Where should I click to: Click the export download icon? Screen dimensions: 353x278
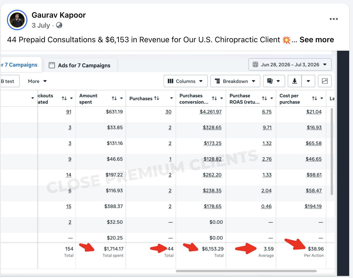(295, 81)
